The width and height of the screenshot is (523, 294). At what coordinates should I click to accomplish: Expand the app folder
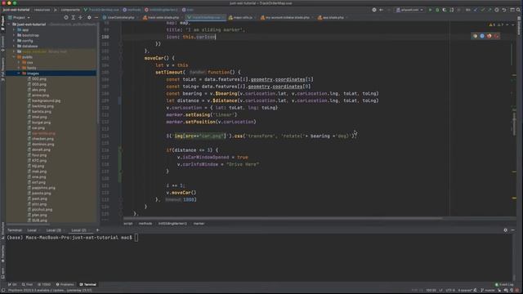[x=14, y=29]
